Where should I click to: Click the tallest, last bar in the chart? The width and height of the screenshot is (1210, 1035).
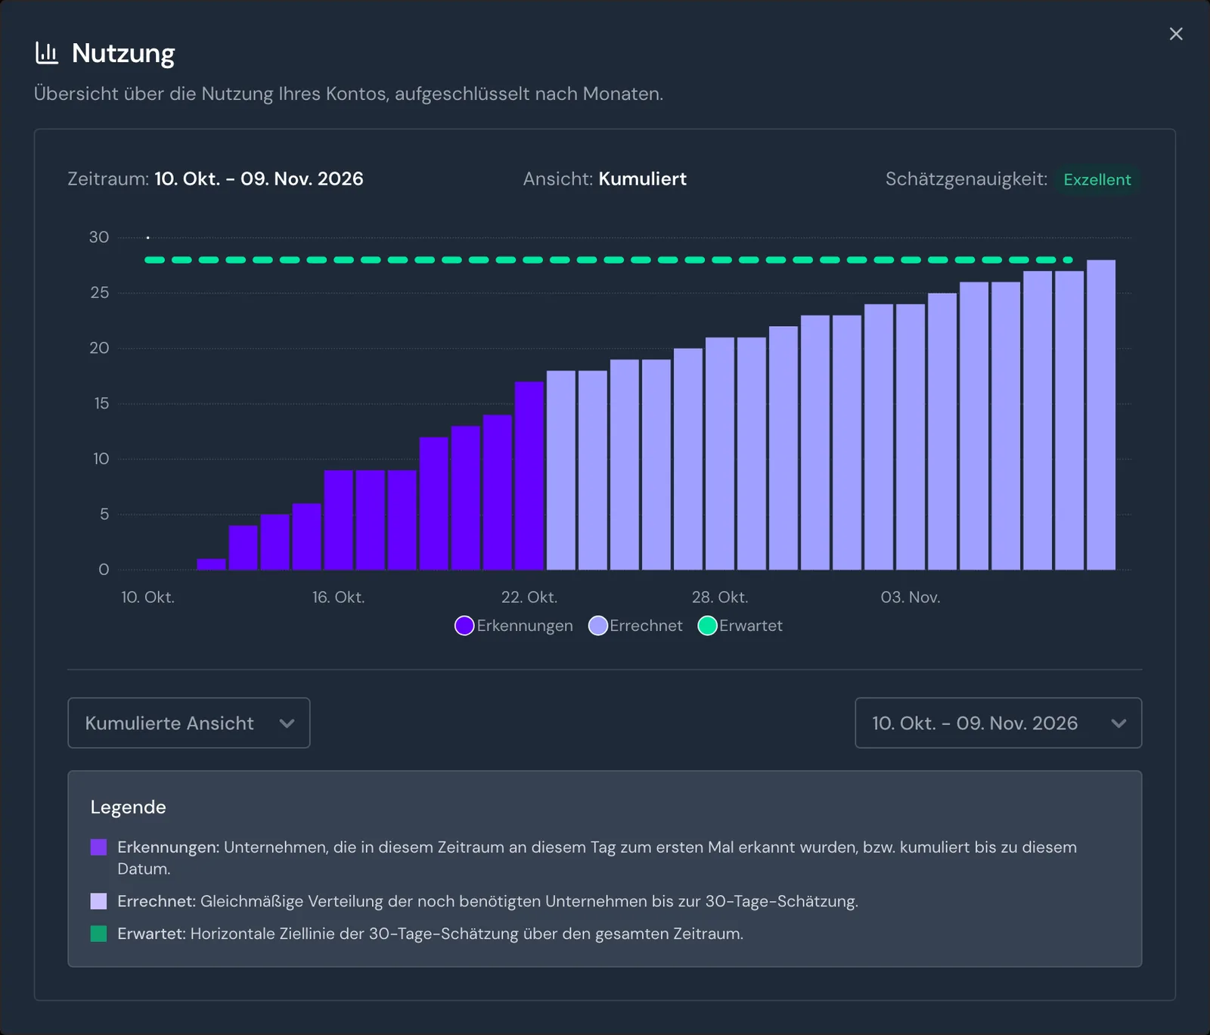point(1101,415)
